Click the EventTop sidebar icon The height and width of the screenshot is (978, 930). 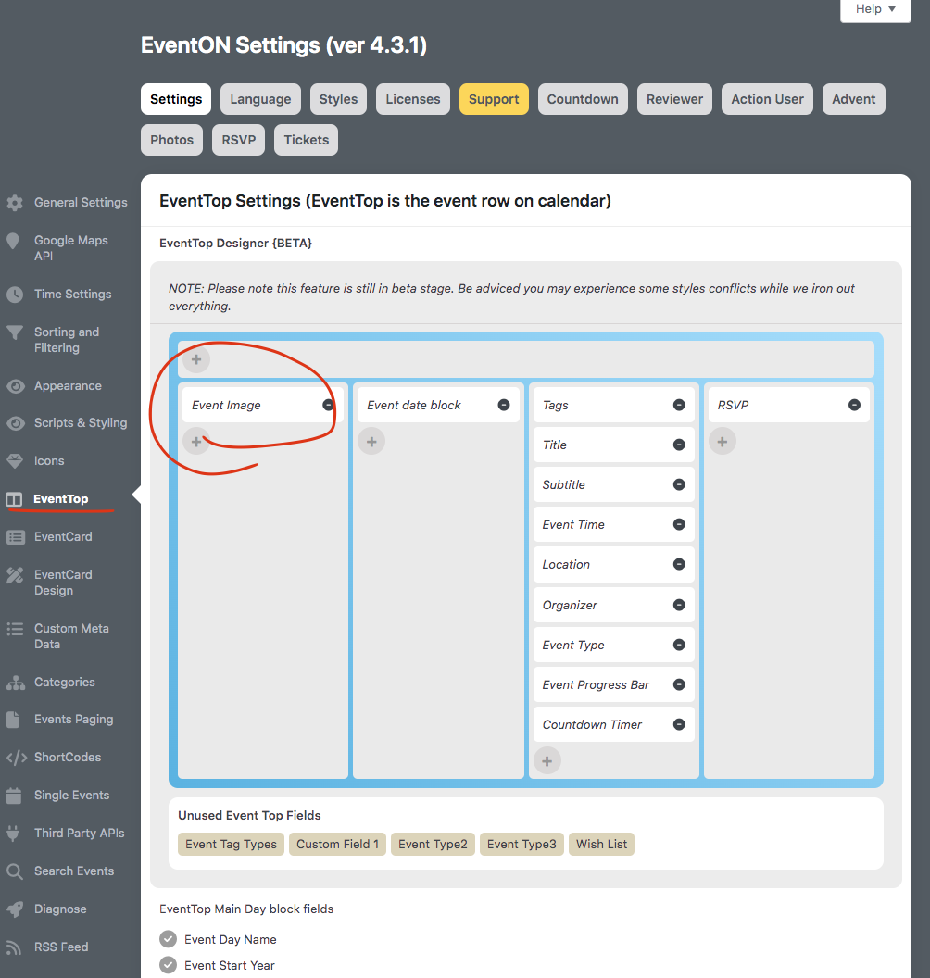click(x=14, y=497)
